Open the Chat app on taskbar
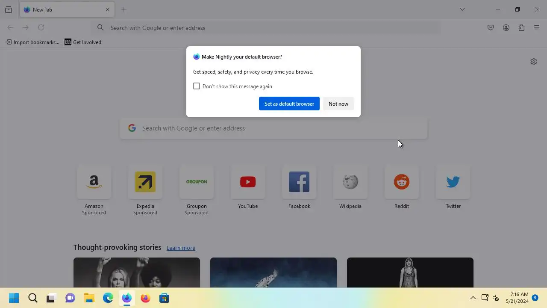Screen dimensions: 547x308 tap(70, 298)
